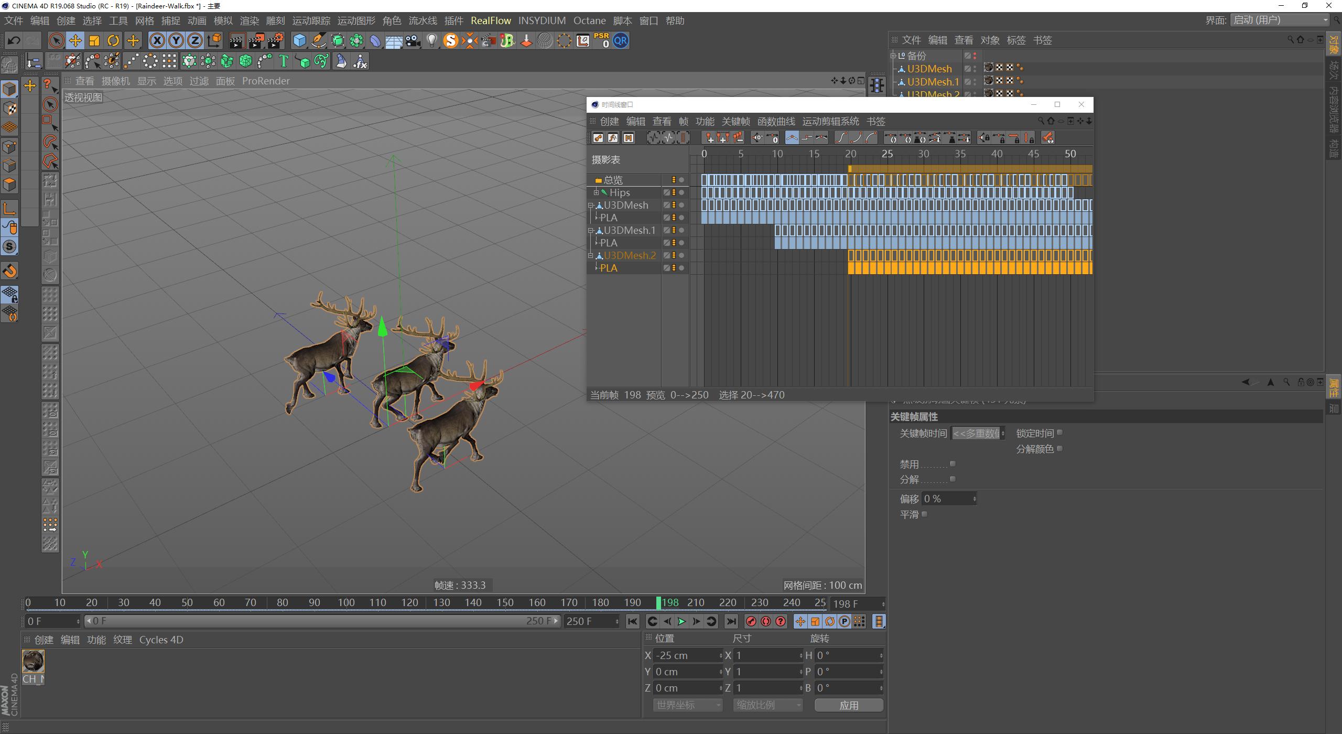Select the Rotate tool icon

click(x=113, y=41)
